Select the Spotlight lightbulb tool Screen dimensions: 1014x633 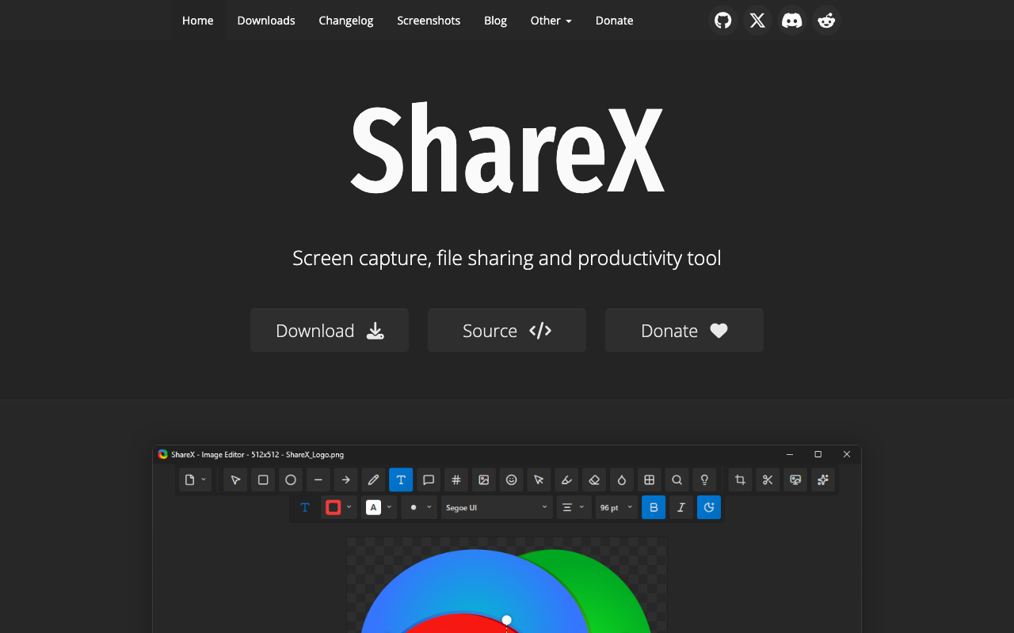(704, 479)
